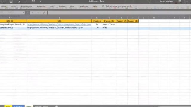Open the Formulas ribbon tab
Image resolution: width=191 pixels, height=107 pixels.
pos(41,7)
